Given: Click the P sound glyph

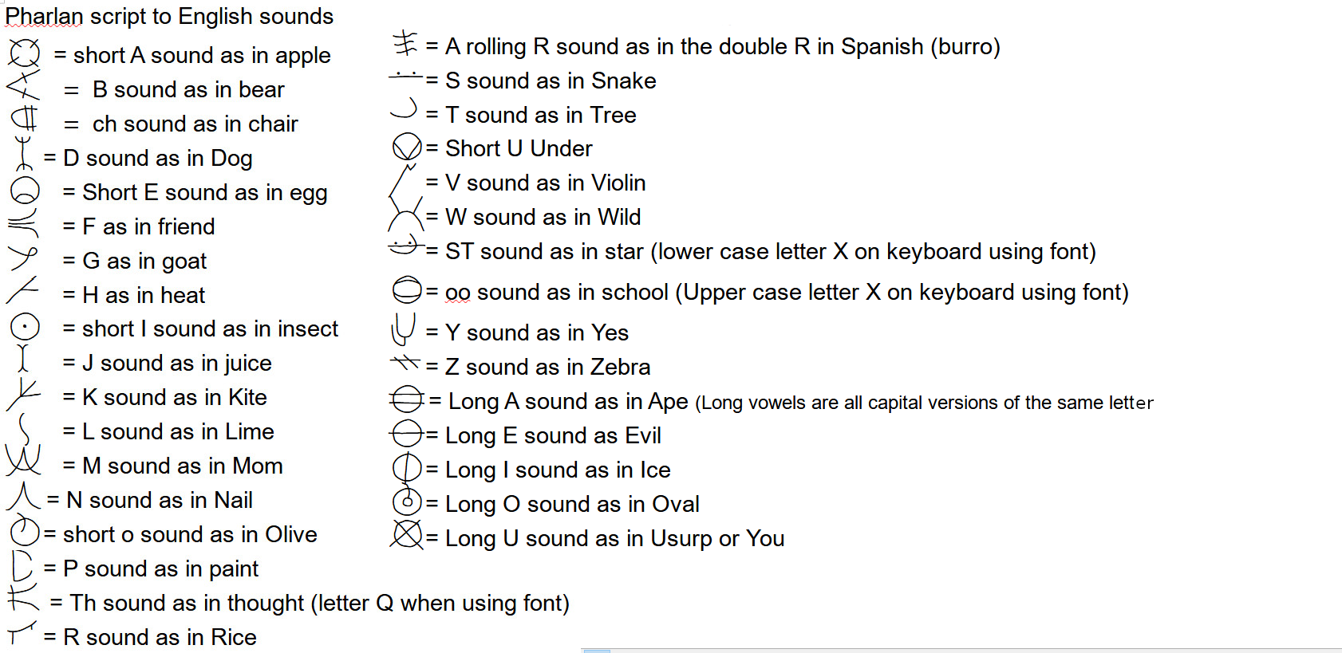Looking at the screenshot, I should pyautogui.click(x=22, y=565).
